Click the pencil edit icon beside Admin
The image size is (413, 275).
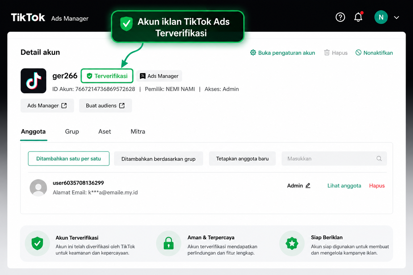[308, 186]
